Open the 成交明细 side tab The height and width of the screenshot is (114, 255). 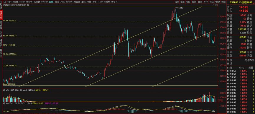[x=1, y=25]
